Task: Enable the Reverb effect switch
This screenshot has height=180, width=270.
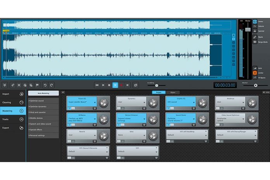Action: 71,141
